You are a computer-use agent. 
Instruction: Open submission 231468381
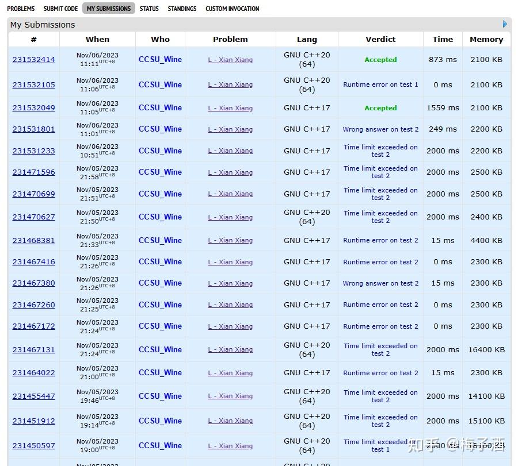tap(34, 240)
